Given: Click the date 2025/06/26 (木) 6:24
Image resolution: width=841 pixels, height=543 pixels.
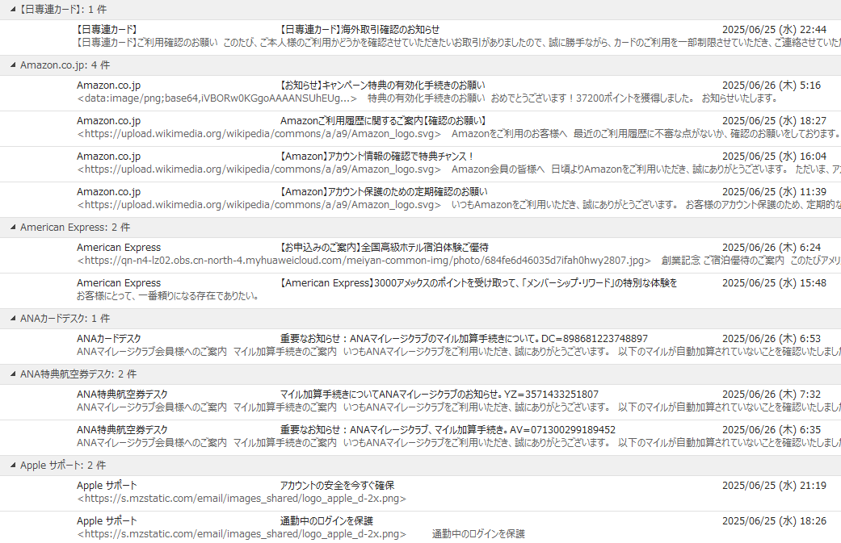Looking at the screenshot, I should click(772, 248).
